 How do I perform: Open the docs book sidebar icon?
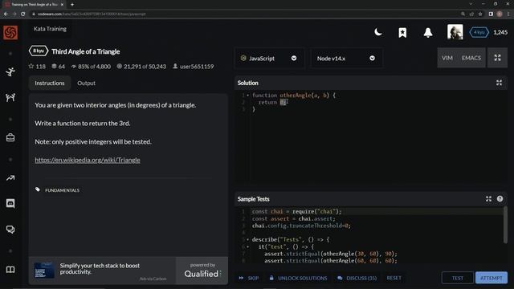coord(10,270)
